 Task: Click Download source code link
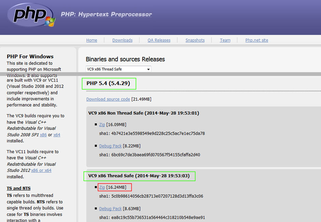pyautogui.click(x=108, y=99)
